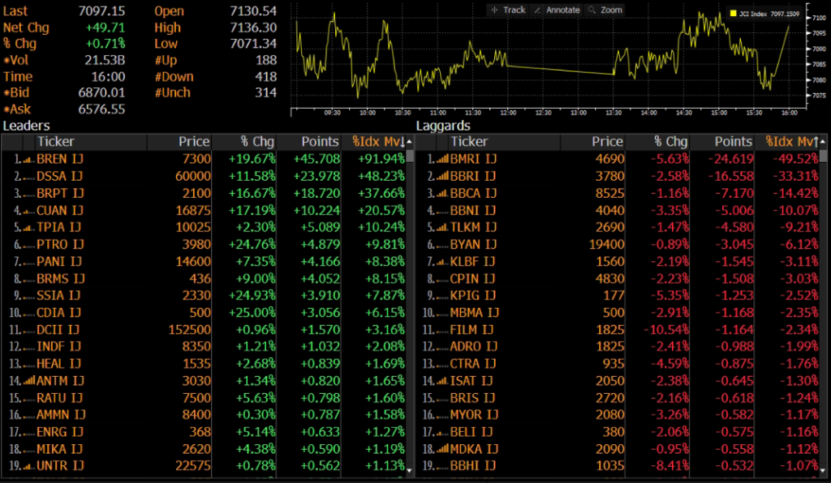Open the Annotate chart tool
This screenshot has width=831, height=483.
point(557,10)
